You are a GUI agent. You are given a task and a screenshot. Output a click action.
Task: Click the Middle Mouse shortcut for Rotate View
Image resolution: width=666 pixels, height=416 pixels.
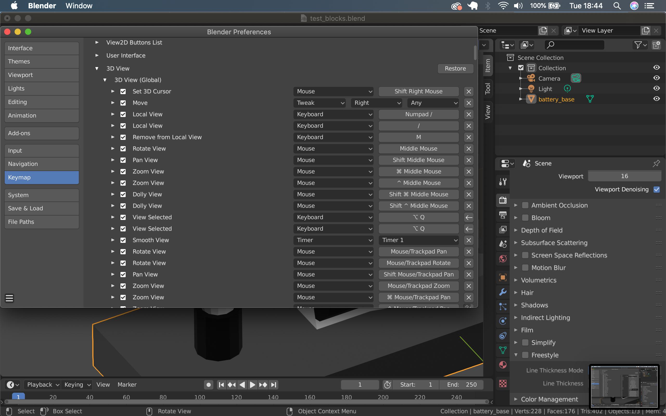(419, 148)
